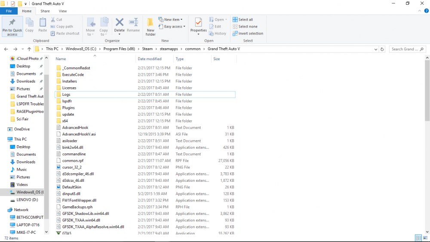Open the View ribbon tab
The image size is (430, 242).
coord(63,11)
